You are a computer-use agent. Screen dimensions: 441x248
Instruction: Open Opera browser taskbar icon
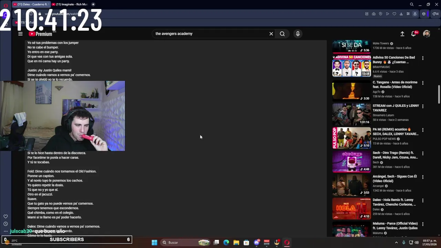point(287,242)
